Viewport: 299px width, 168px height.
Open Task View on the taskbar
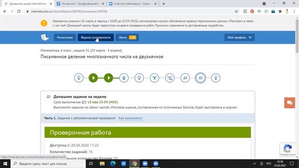91,164
